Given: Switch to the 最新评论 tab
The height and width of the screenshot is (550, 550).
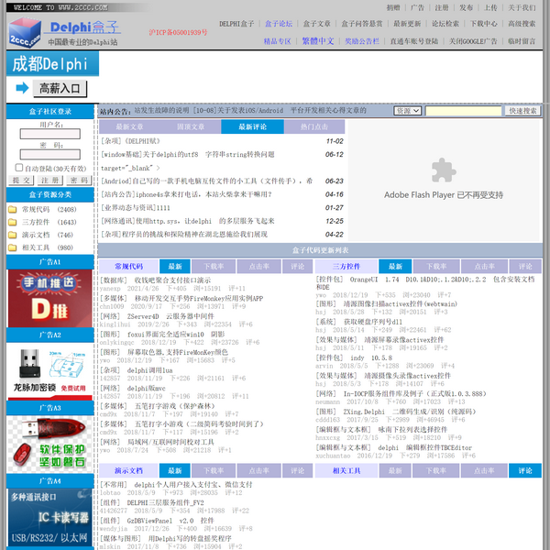Looking at the screenshot, I should 252,126.
